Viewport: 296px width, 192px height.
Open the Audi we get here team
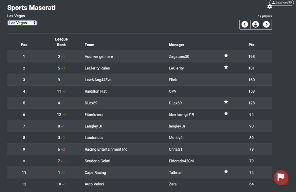tap(99, 56)
